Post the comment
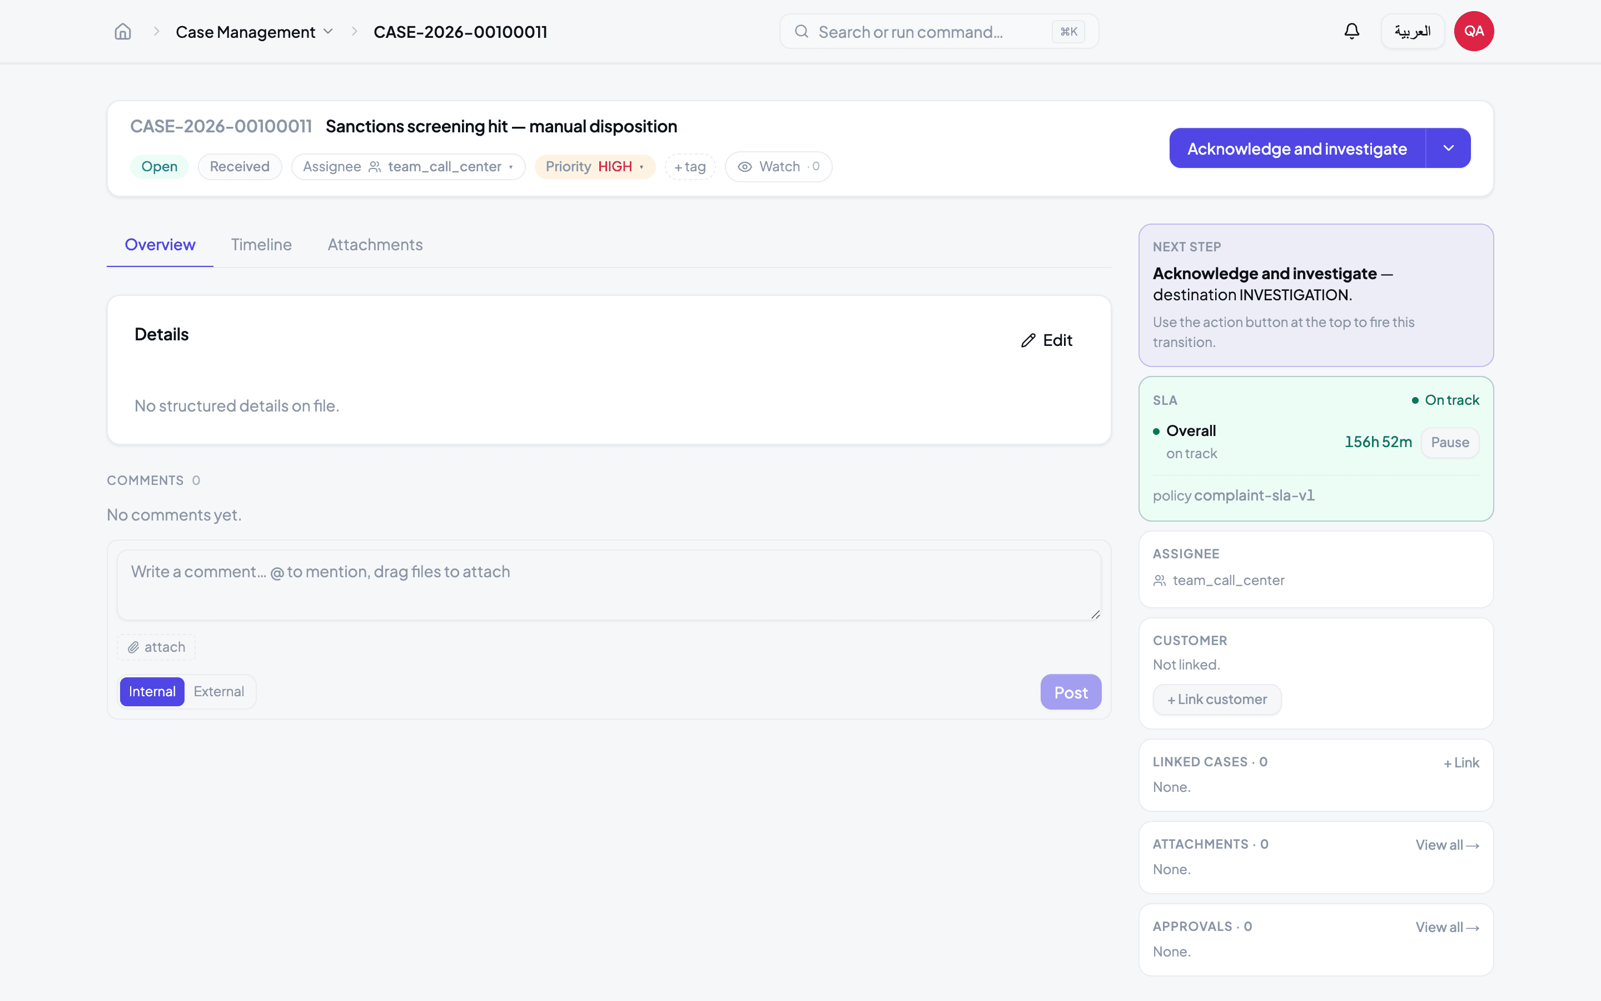1601x1001 pixels. click(x=1071, y=692)
